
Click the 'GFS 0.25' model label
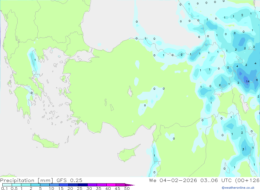tap(69, 180)
